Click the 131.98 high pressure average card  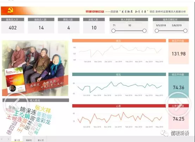point(178,52)
